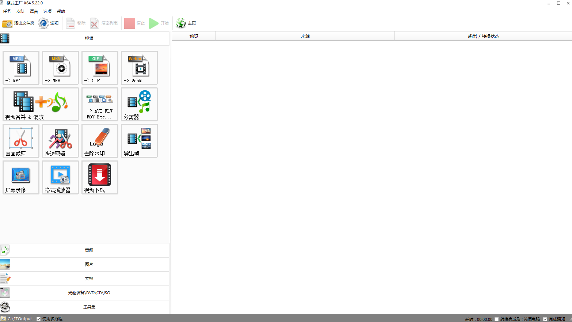Uncheck the 完成通知 checkbox
This screenshot has width=572, height=322.
tap(545, 319)
